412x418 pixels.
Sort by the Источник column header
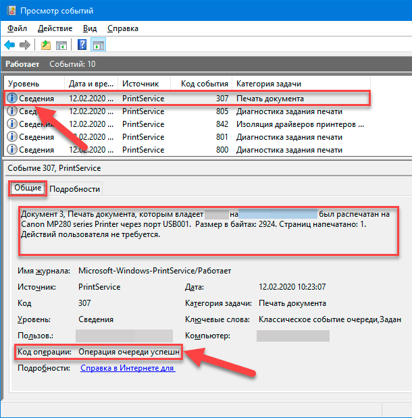click(x=144, y=84)
